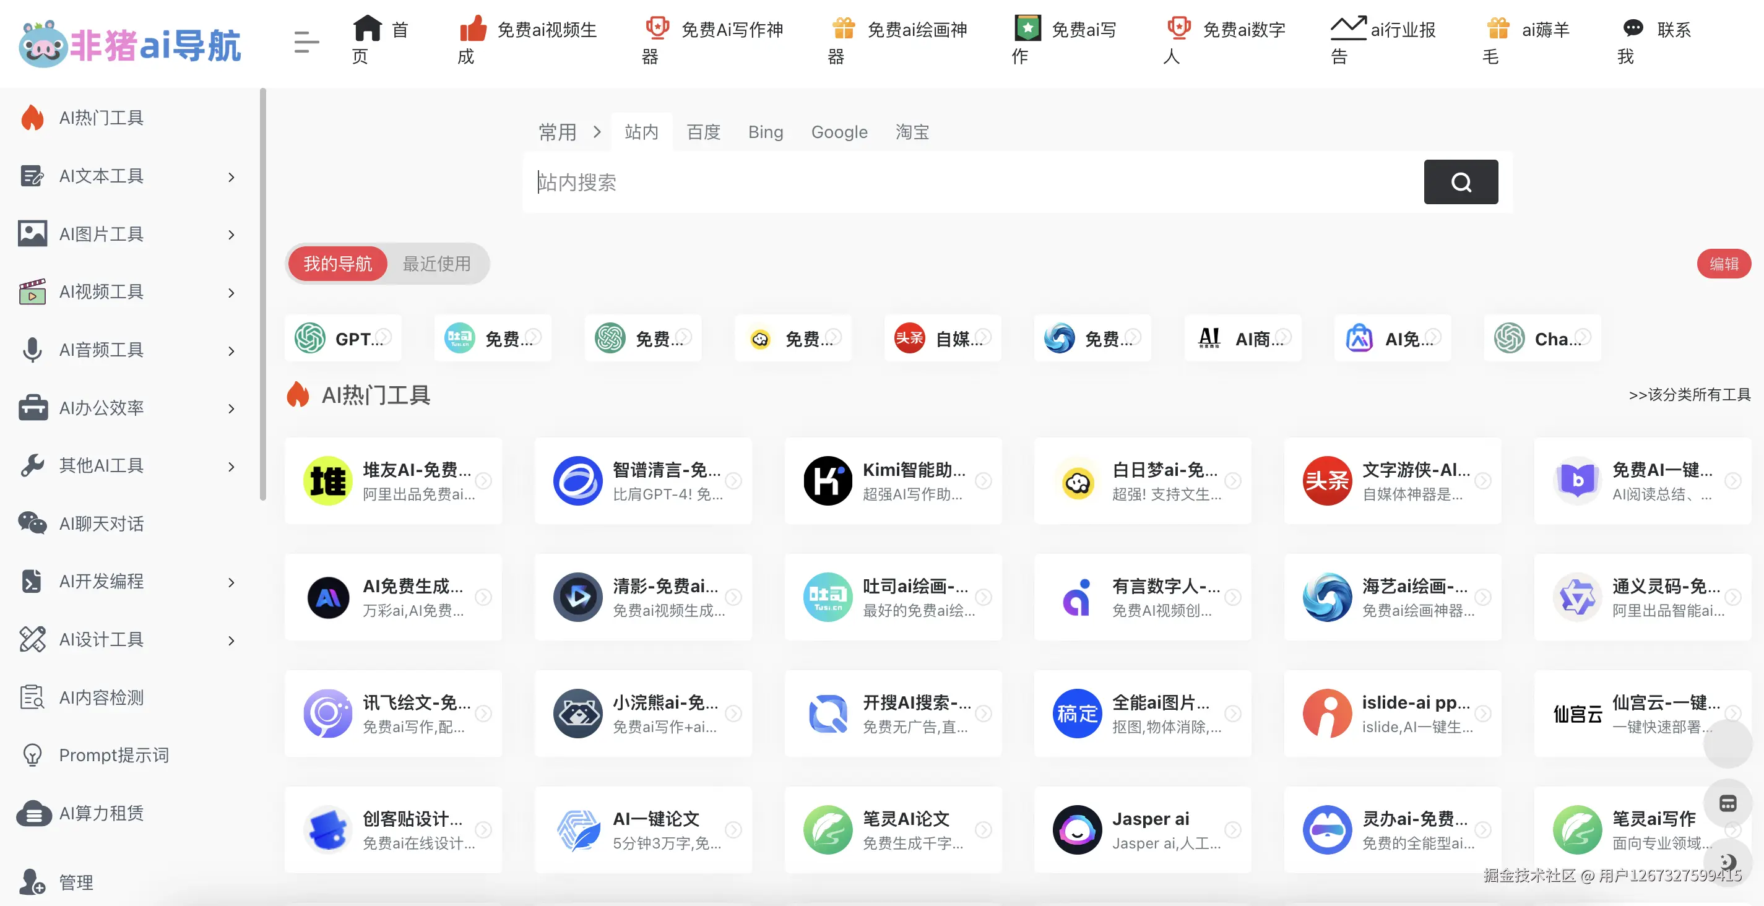Open the 吐司ai绘画 icon in hot tools

pos(828,597)
